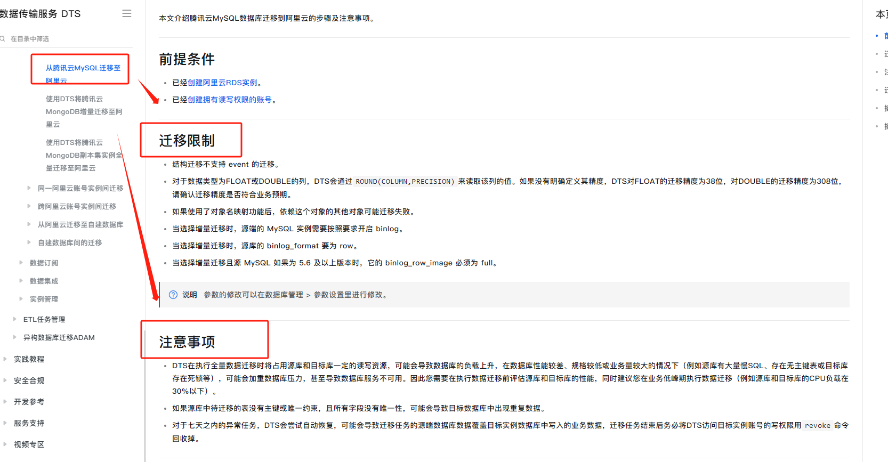Expand the 实例管理 arrow
Viewport: 888px width, 462px height.
[21, 298]
